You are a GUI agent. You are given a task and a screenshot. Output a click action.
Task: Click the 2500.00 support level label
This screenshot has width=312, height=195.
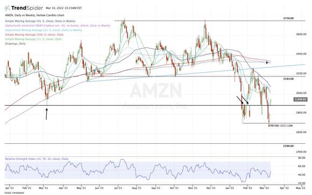pyautogui.click(x=288, y=146)
